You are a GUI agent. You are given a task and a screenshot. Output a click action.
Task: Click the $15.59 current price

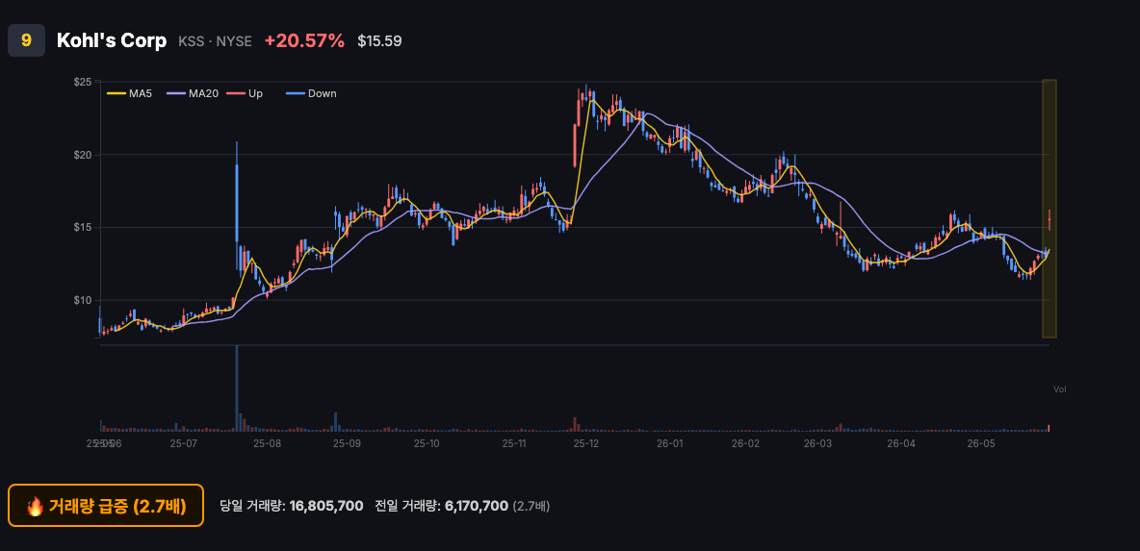[379, 41]
